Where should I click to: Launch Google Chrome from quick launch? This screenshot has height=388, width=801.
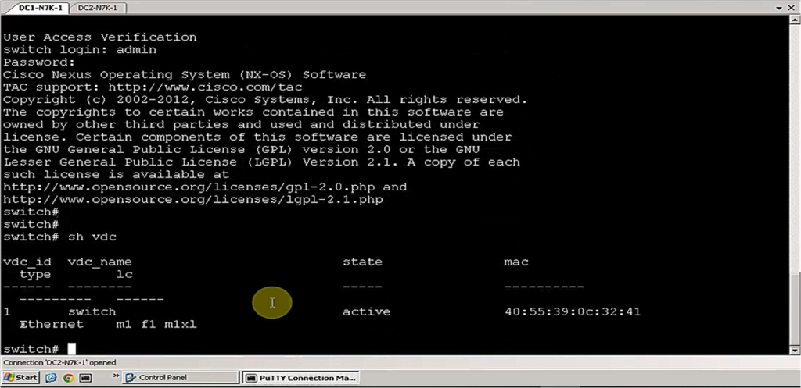point(69,378)
